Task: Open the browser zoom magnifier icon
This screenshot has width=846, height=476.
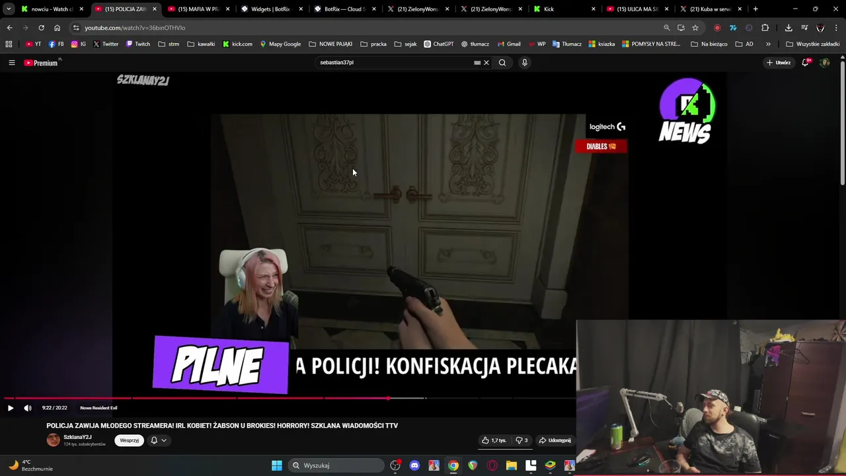Action: [x=667, y=28]
